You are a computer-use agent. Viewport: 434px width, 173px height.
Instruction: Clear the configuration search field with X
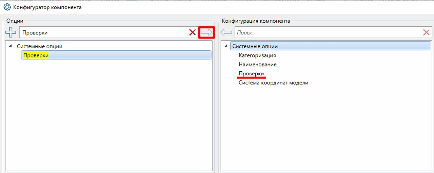click(426, 32)
